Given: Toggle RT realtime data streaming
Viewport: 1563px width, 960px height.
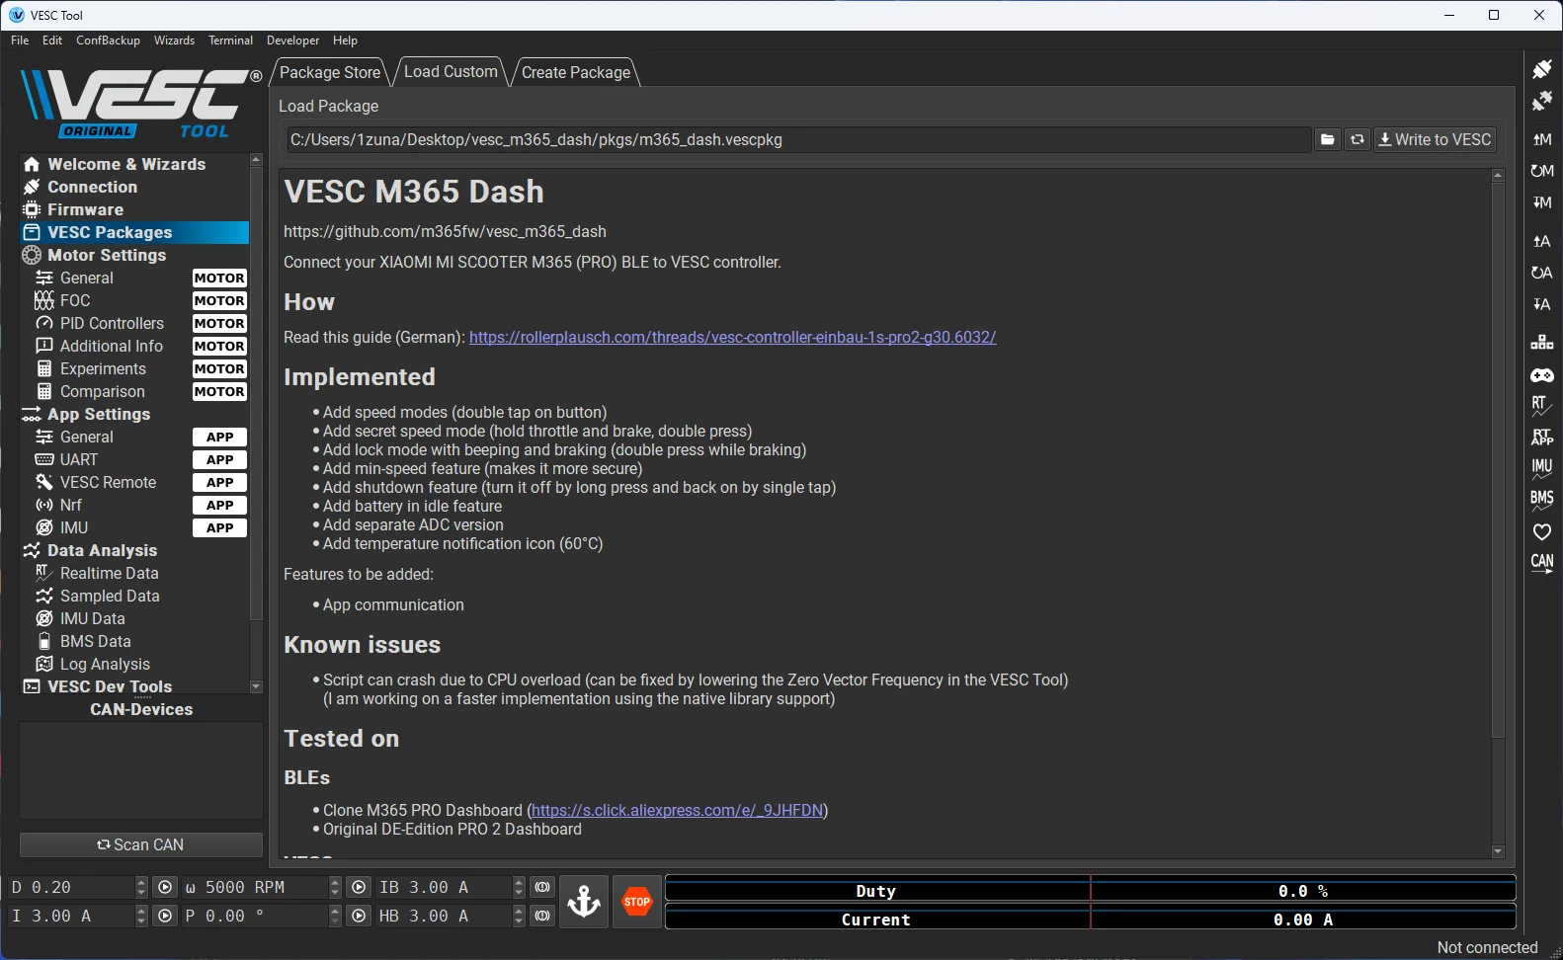Looking at the screenshot, I should (1541, 406).
